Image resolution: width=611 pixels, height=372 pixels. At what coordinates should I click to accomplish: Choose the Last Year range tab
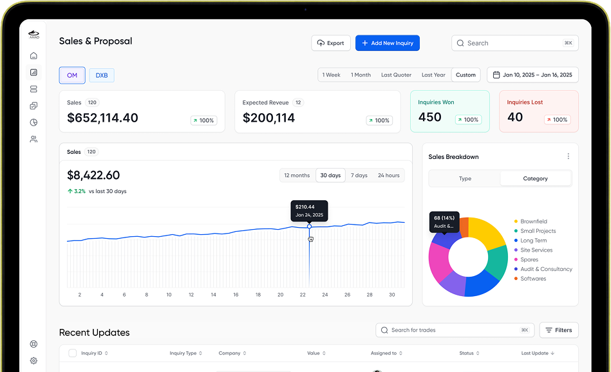click(x=433, y=75)
